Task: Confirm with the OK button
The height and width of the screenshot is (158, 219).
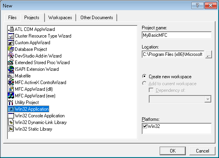Action: point(173,151)
